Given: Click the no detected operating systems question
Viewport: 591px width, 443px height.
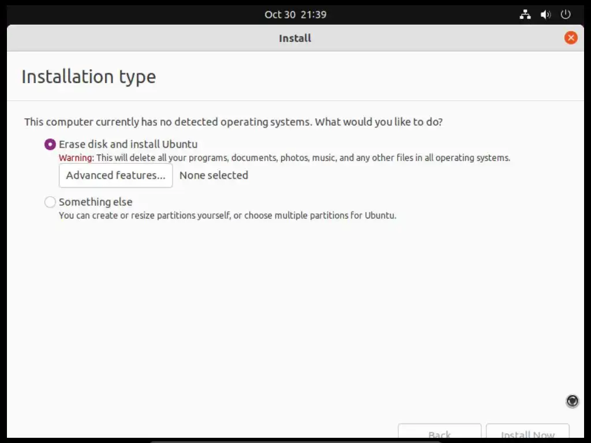Looking at the screenshot, I should point(233,122).
